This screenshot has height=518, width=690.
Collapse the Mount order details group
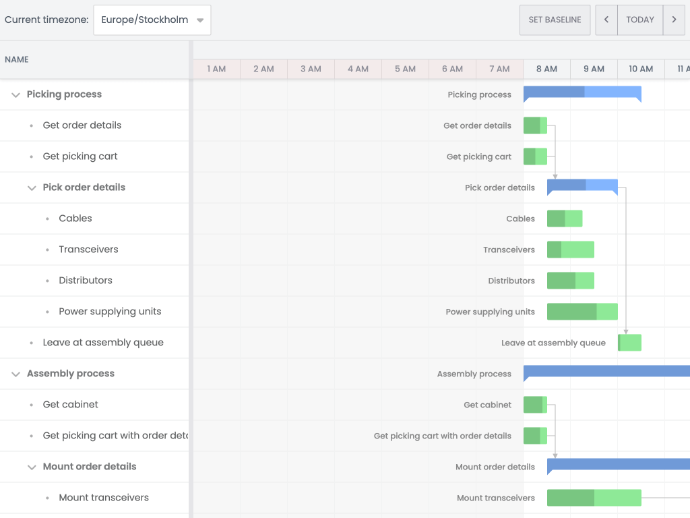pyautogui.click(x=32, y=467)
